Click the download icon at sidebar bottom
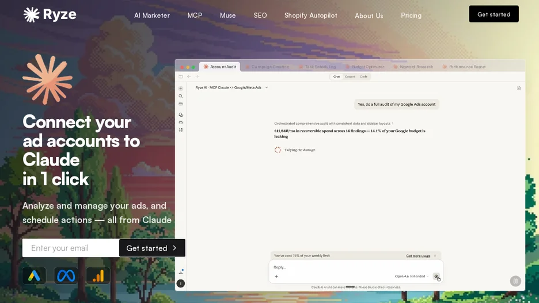The height and width of the screenshot is (303, 539). point(180,272)
